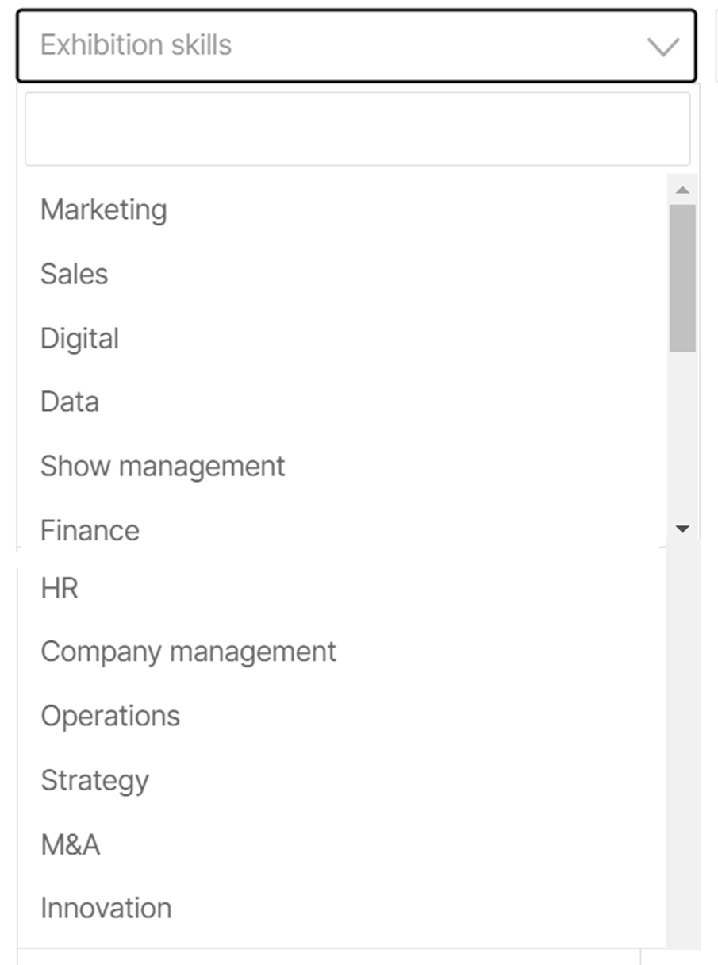Pick M&A from the skills list

pos(71,845)
